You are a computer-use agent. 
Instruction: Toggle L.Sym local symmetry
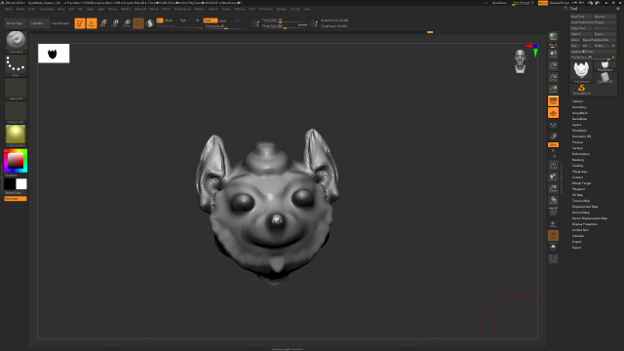(x=553, y=125)
